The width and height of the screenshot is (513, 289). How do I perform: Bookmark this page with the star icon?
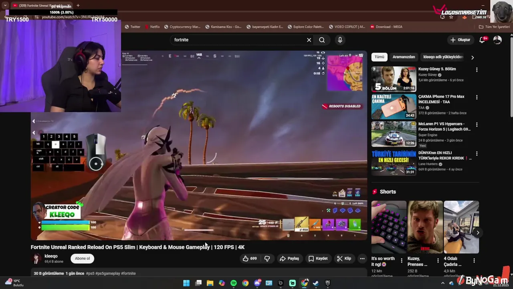(451, 17)
